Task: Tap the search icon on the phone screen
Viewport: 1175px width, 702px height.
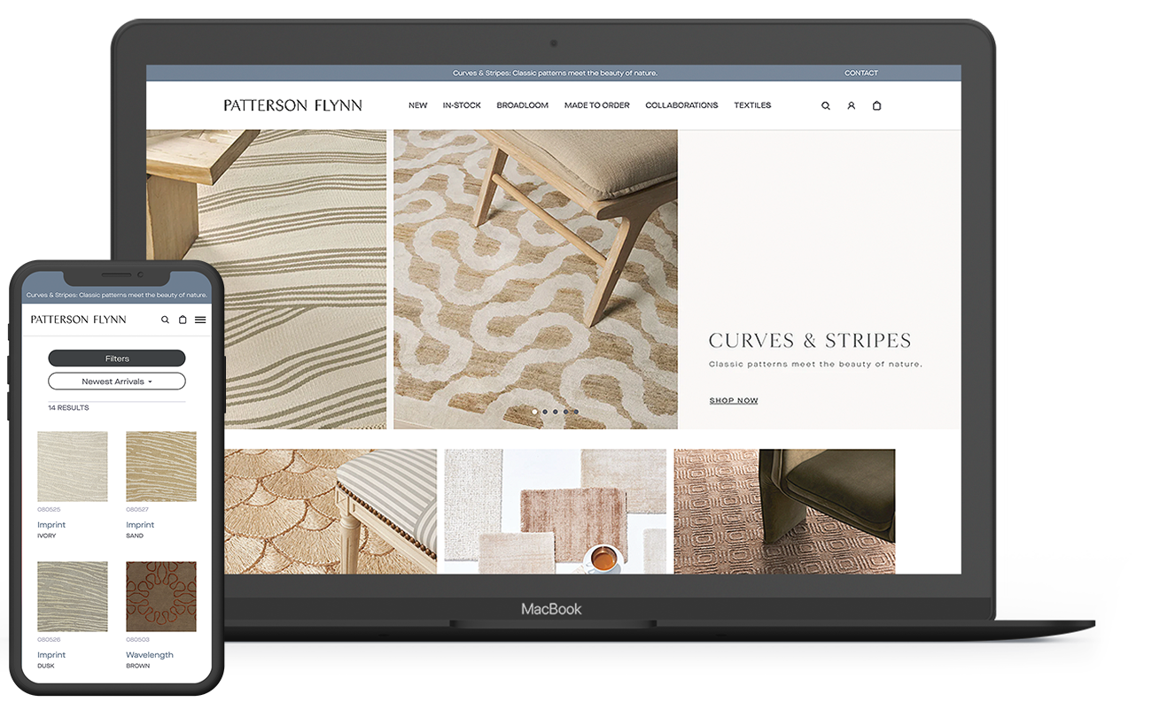Action: tap(165, 320)
